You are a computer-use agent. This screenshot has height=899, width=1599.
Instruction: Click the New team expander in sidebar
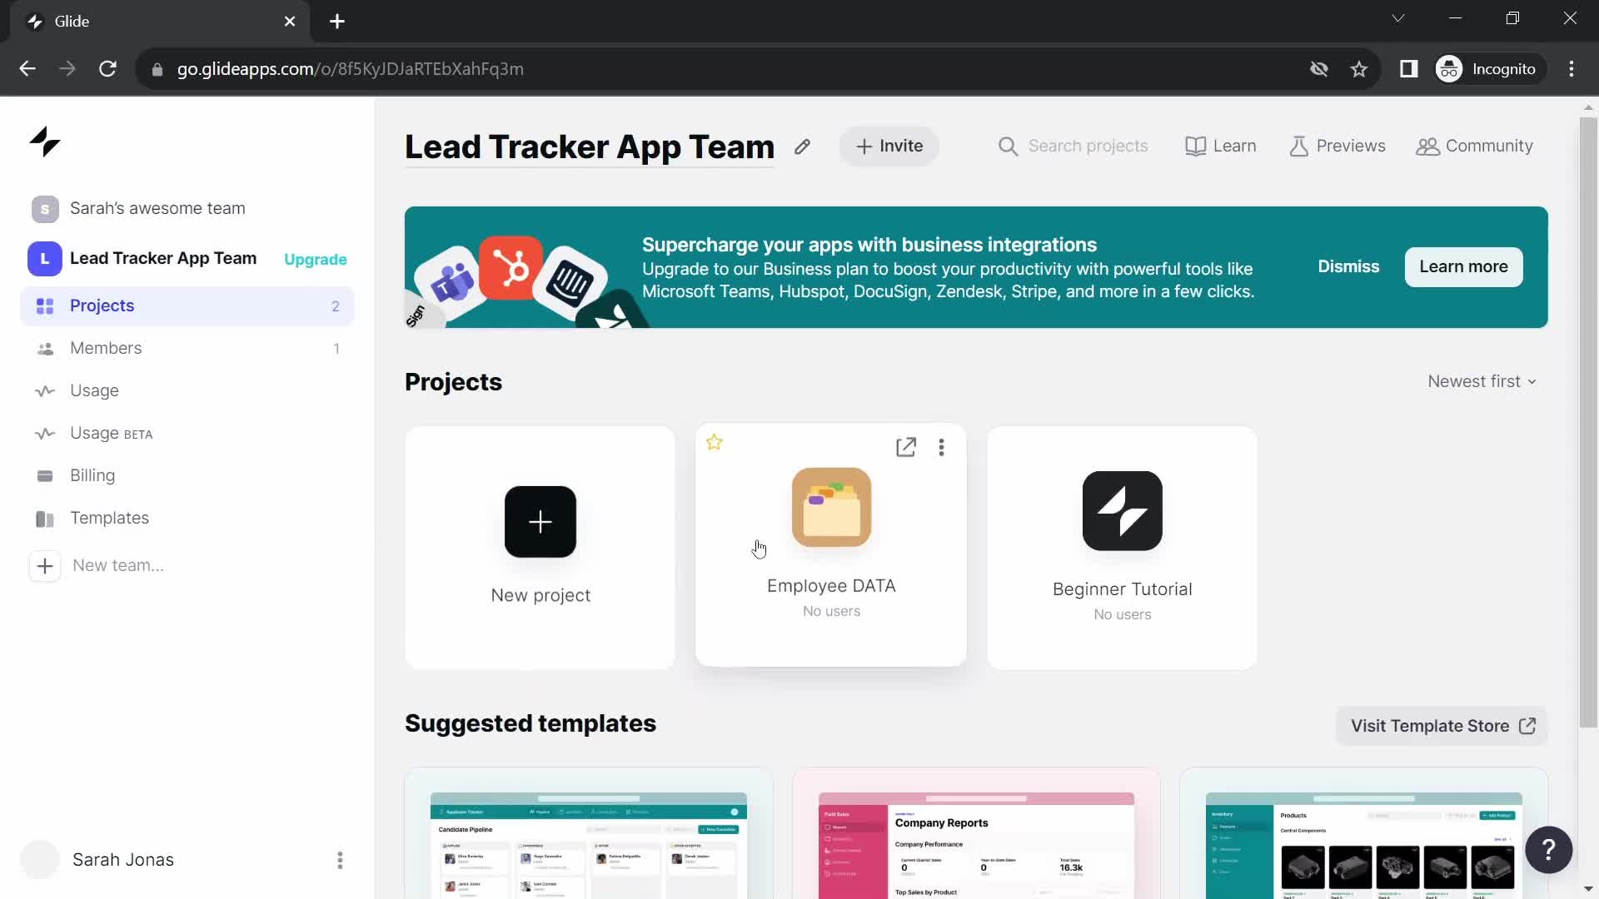coord(44,564)
